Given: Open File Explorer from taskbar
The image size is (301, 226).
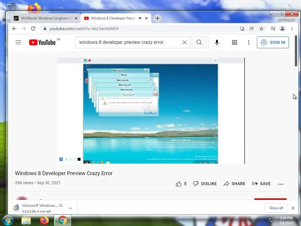Looking at the screenshot, I should (26, 220).
